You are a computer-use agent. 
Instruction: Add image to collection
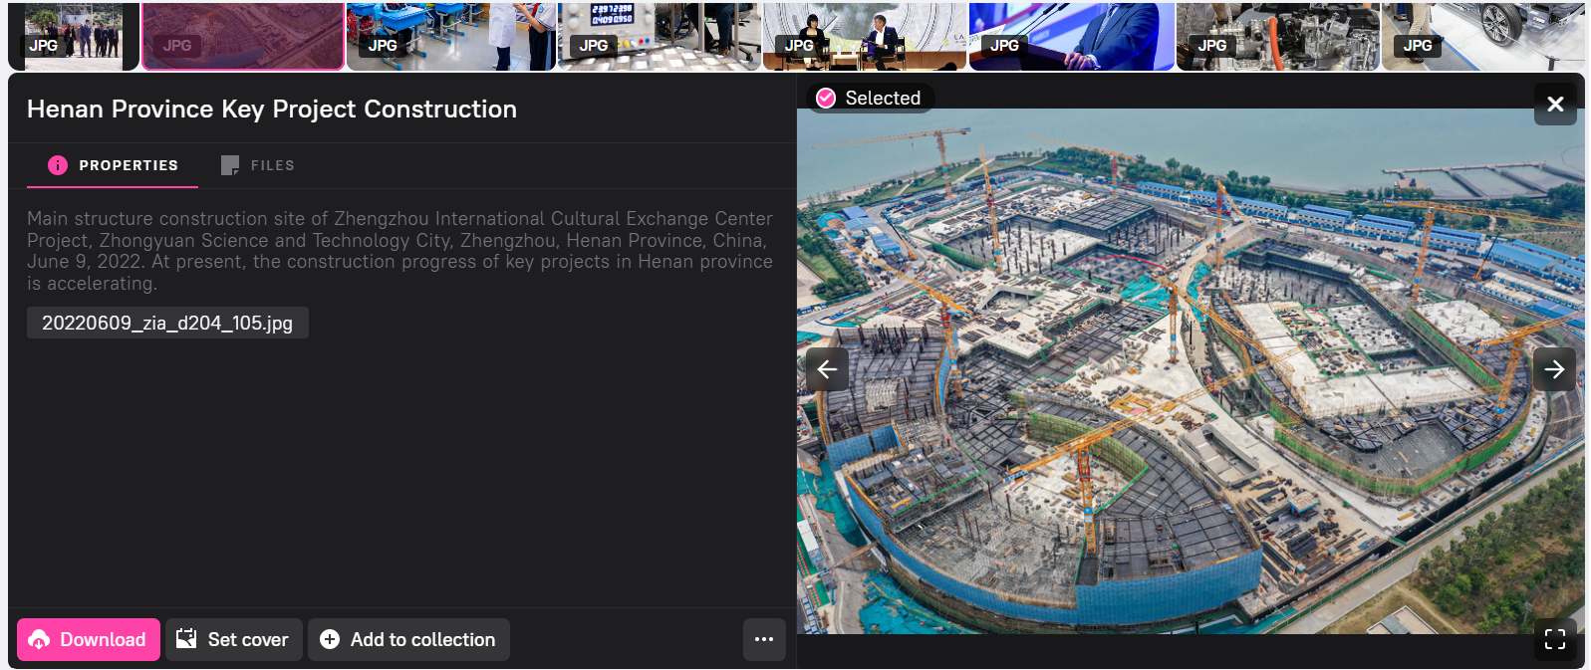pos(408,639)
